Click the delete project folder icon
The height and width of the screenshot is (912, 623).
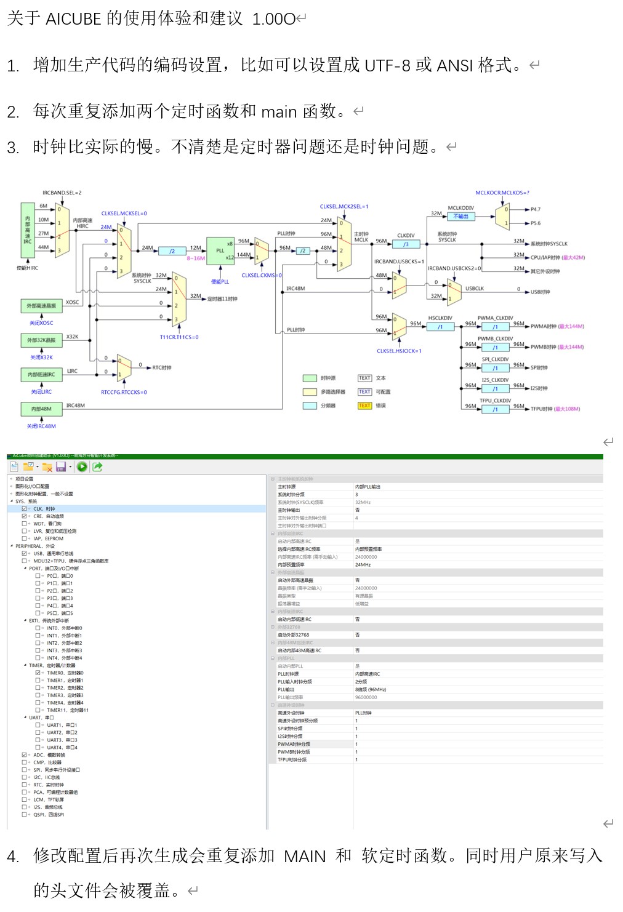pyautogui.click(x=47, y=467)
